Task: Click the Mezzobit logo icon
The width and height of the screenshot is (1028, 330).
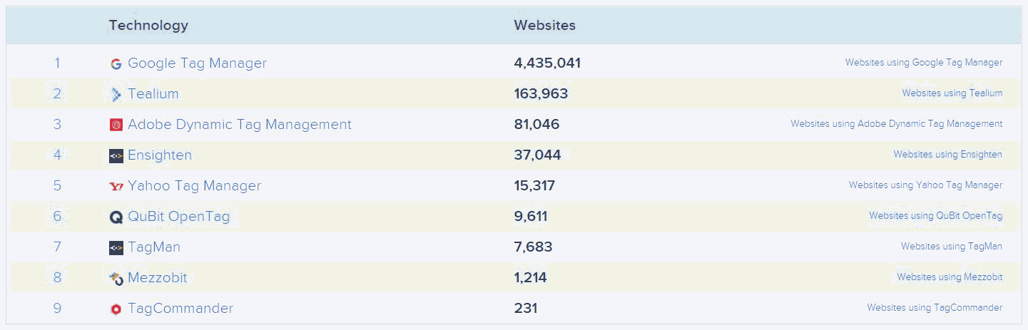Action: (x=116, y=279)
